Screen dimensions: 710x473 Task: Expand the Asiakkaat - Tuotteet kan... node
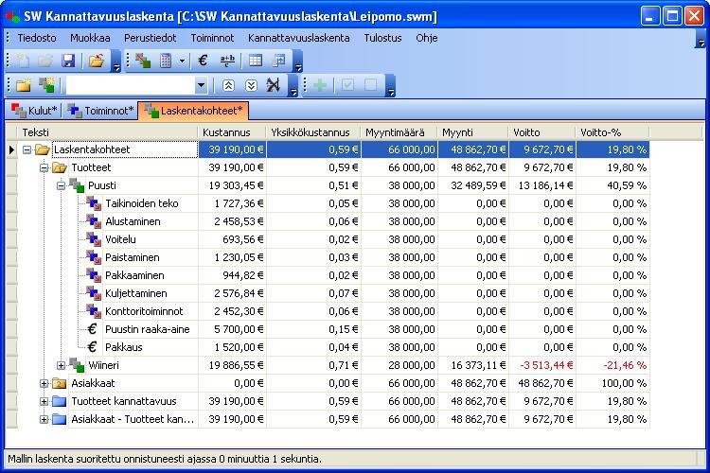click(x=44, y=419)
